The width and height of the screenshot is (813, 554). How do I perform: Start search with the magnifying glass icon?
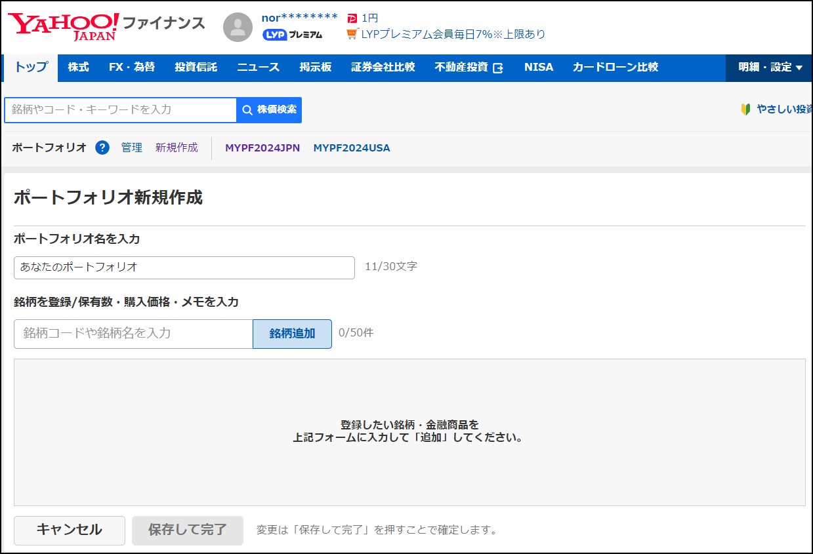(x=246, y=109)
